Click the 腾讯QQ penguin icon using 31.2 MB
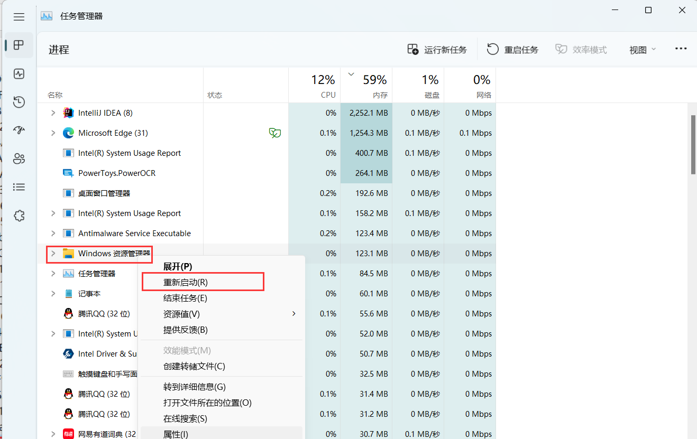This screenshot has height=439, width=697. tap(68, 414)
